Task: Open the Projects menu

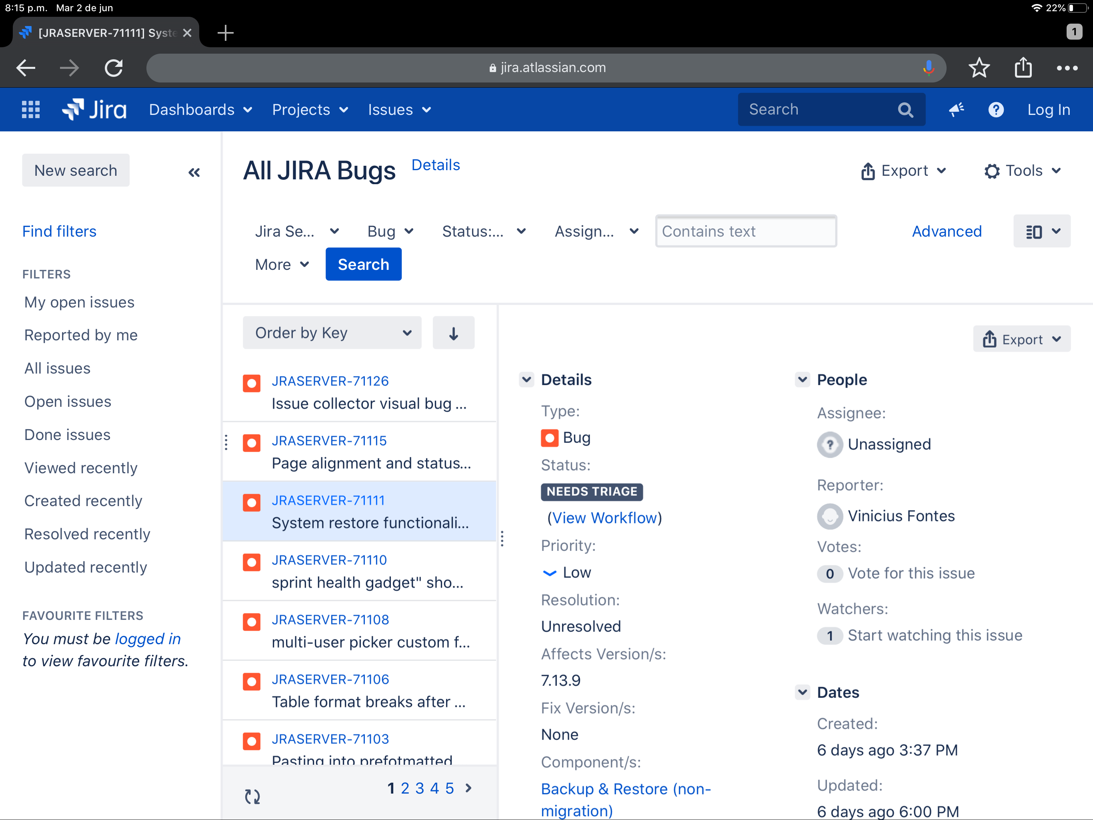Action: [x=310, y=109]
